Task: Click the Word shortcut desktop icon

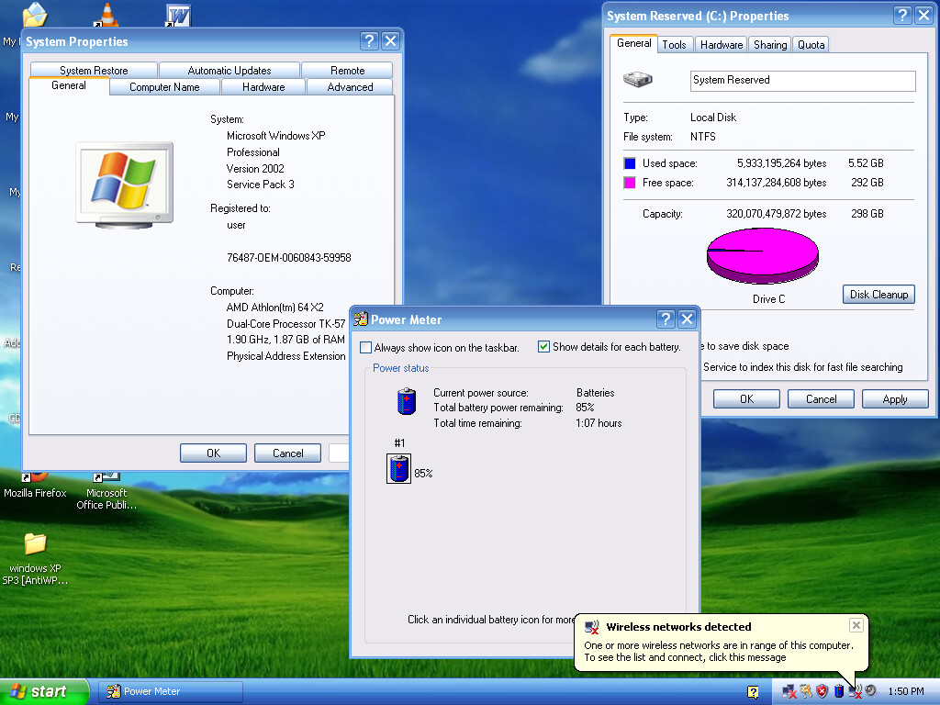Action: pyautogui.click(x=178, y=16)
